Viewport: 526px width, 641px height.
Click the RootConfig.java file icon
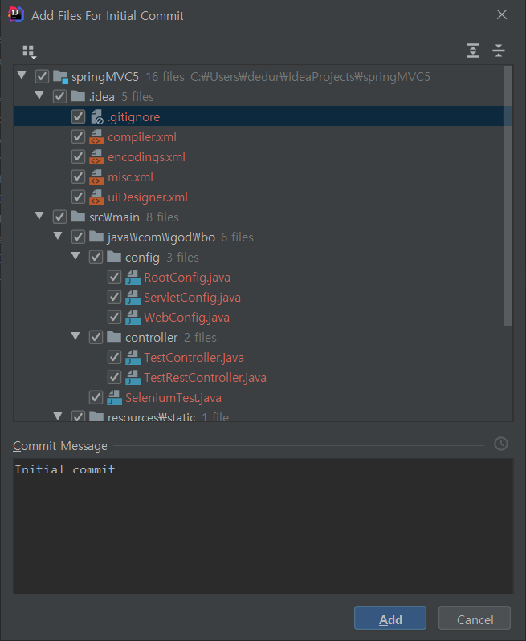click(133, 277)
